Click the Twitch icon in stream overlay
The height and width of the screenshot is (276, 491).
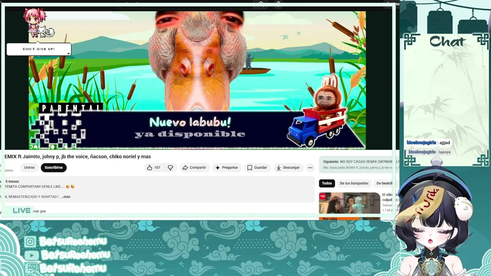[32, 268]
